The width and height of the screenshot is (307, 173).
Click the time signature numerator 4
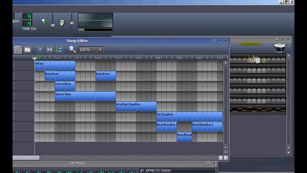coord(28,16)
